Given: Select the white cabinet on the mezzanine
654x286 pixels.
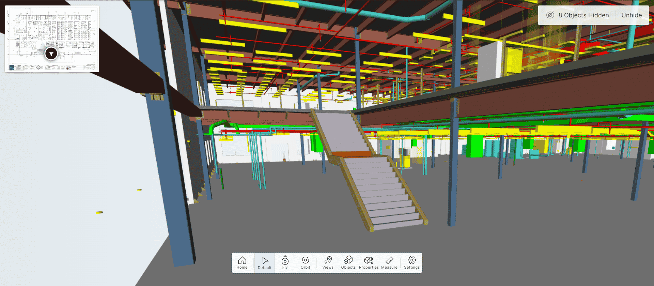Looking at the screenshot, I should (489, 61).
